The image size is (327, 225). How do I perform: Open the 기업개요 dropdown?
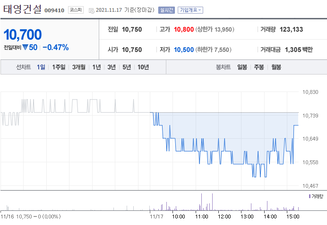(190, 10)
